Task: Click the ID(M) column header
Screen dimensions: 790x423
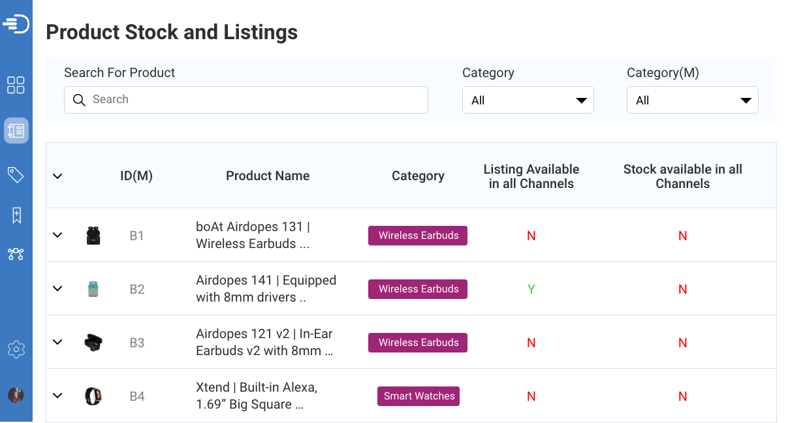Action: click(136, 176)
